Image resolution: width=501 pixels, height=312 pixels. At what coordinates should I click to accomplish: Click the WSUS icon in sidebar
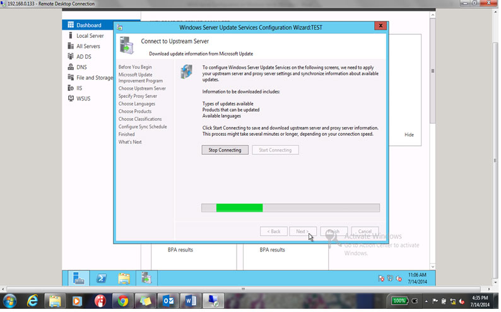[x=71, y=99]
